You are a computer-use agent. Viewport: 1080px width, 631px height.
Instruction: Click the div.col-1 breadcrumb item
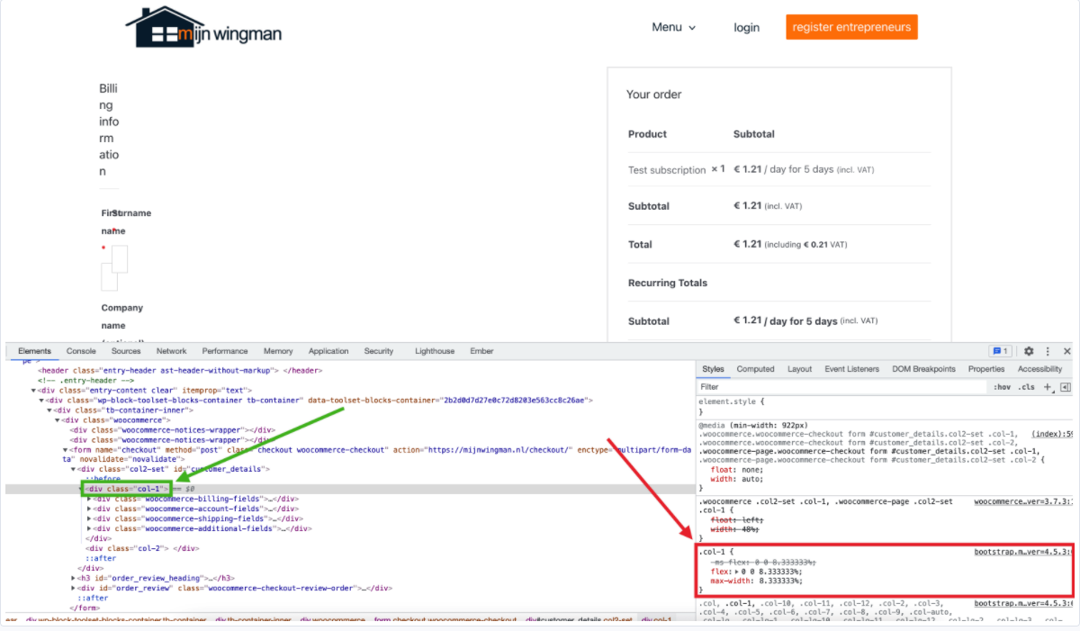(656, 620)
